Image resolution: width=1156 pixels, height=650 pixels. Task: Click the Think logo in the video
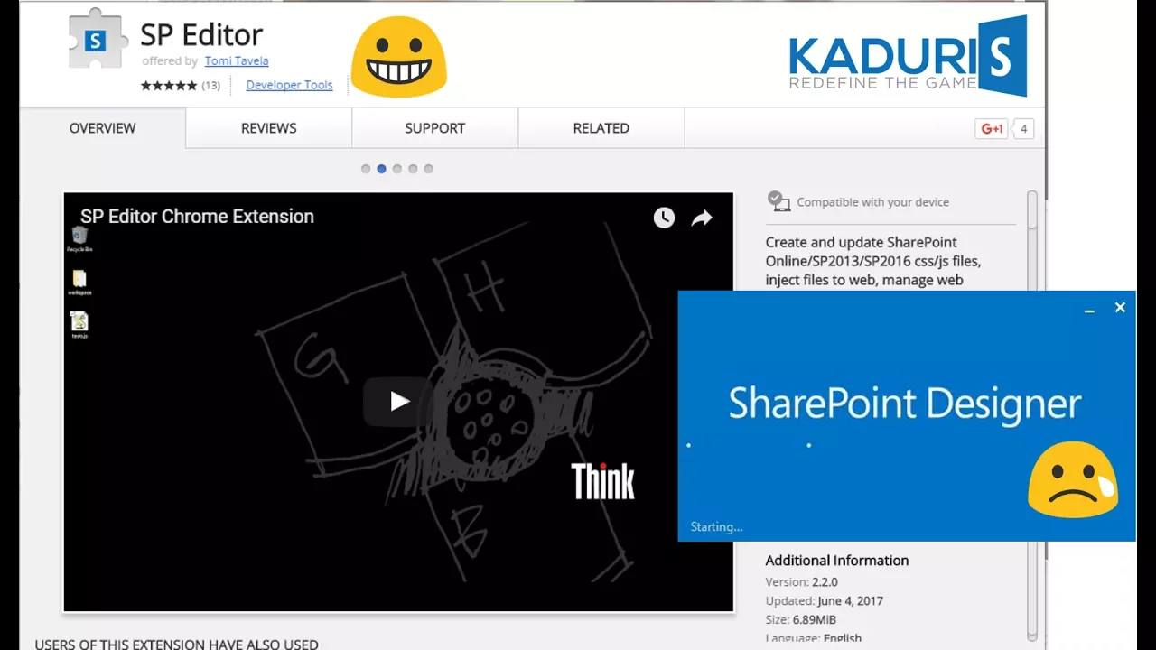[x=603, y=481]
